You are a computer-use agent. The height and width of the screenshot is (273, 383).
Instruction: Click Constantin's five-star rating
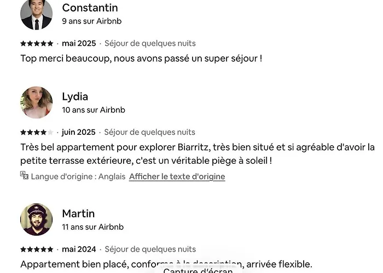coord(37,44)
